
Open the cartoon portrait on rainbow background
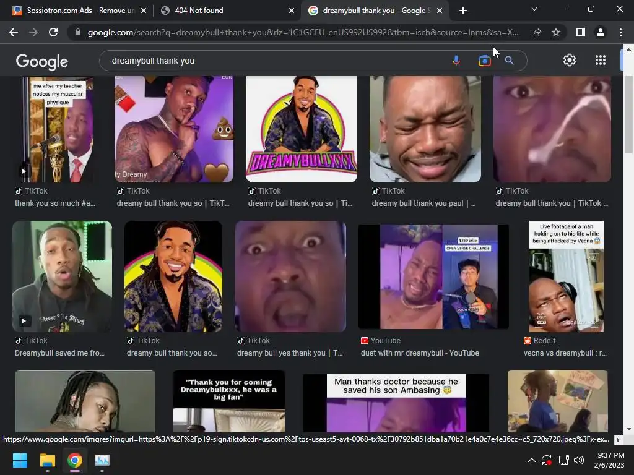pos(173,276)
